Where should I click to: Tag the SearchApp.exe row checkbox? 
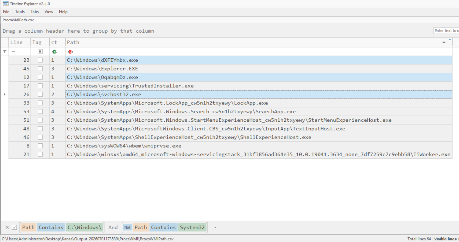tap(40, 112)
